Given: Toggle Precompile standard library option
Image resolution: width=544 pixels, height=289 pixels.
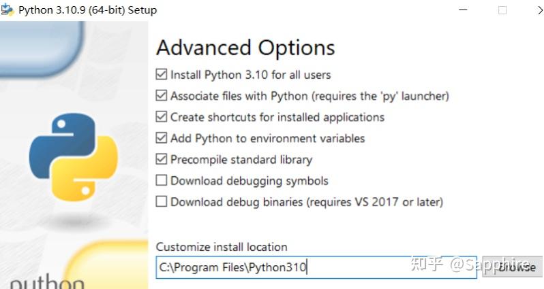Looking at the screenshot, I should coord(162,159).
